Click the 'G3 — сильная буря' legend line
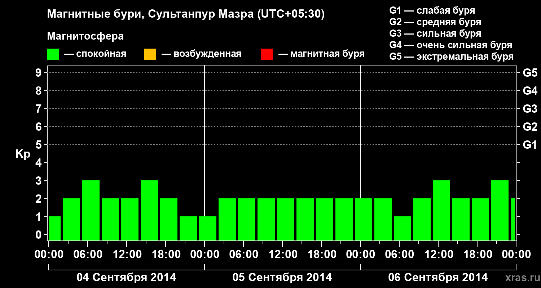Screen dimensions: 541x288 (435, 33)
